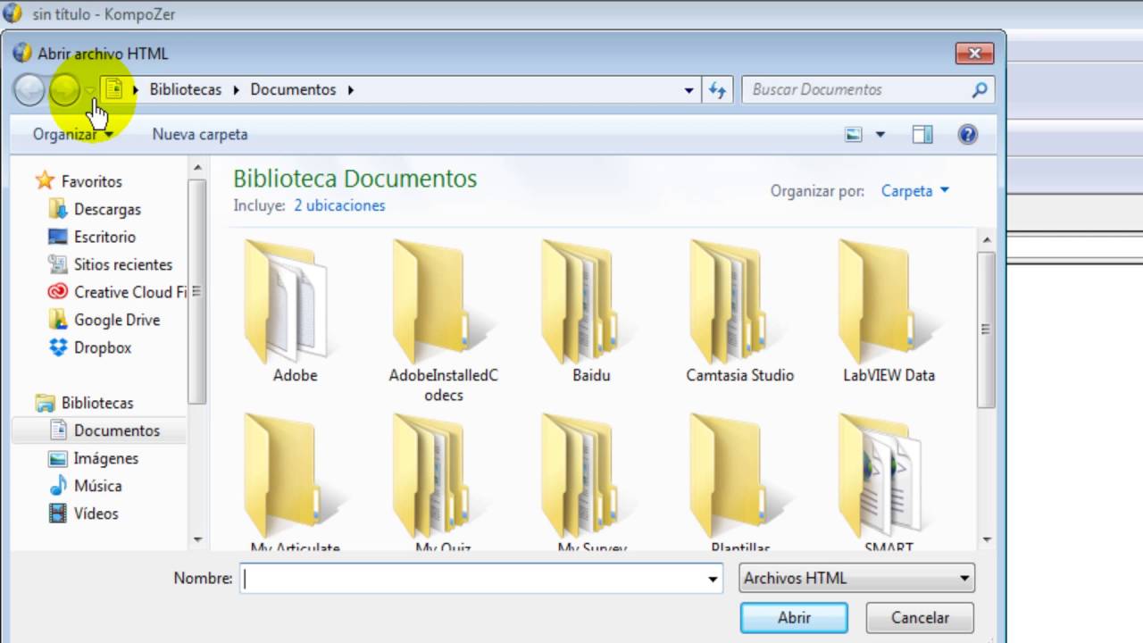Click the Abrir button

794,617
